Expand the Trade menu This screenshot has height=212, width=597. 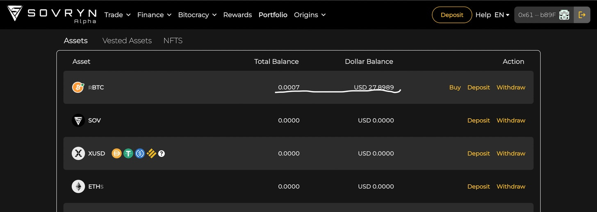click(117, 15)
